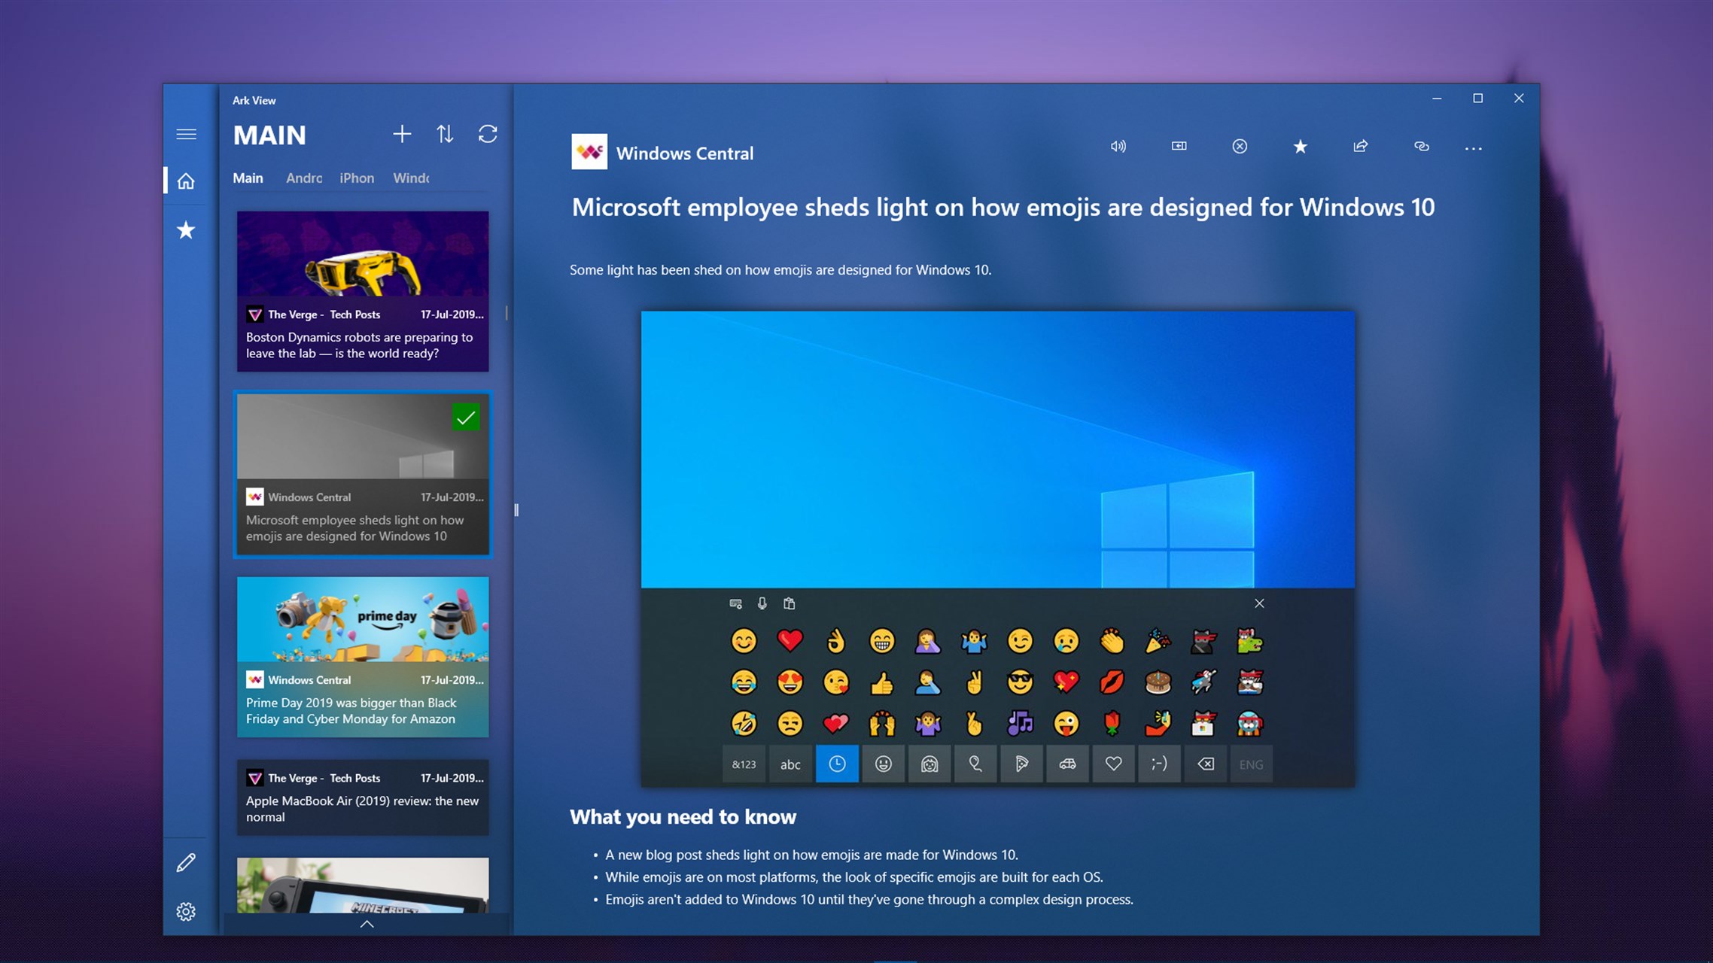Click the sort arrows icon
Viewport: 1713px width, 963px height.
point(445,135)
